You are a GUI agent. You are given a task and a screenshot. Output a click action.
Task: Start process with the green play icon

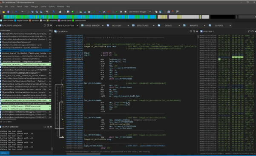[x=117, y=12]
